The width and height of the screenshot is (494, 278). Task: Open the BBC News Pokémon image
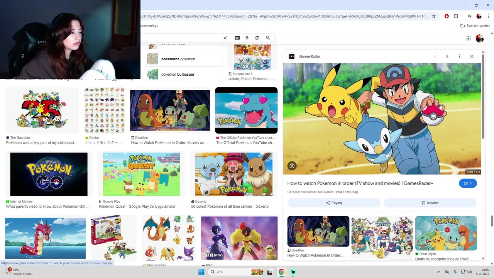click(239, 238)
